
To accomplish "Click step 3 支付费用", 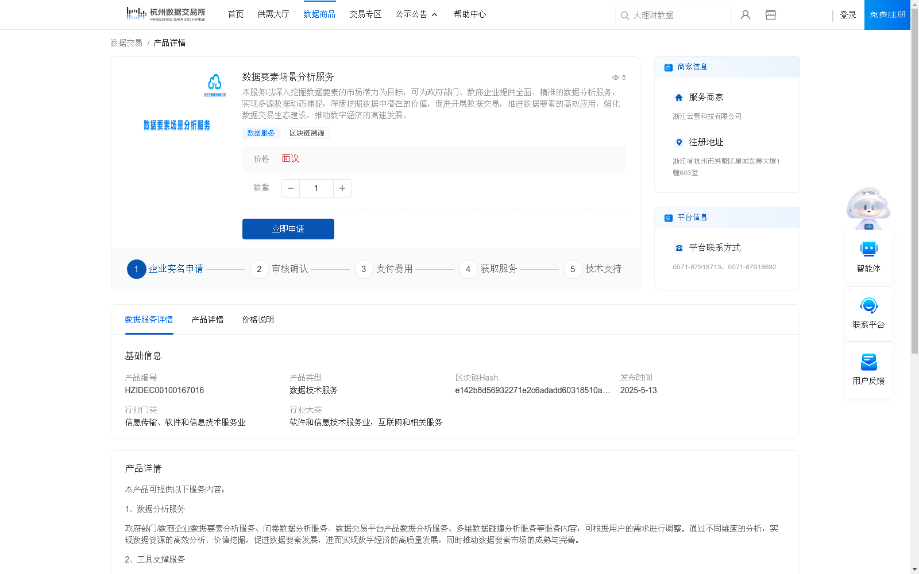I will click(384, 269).
